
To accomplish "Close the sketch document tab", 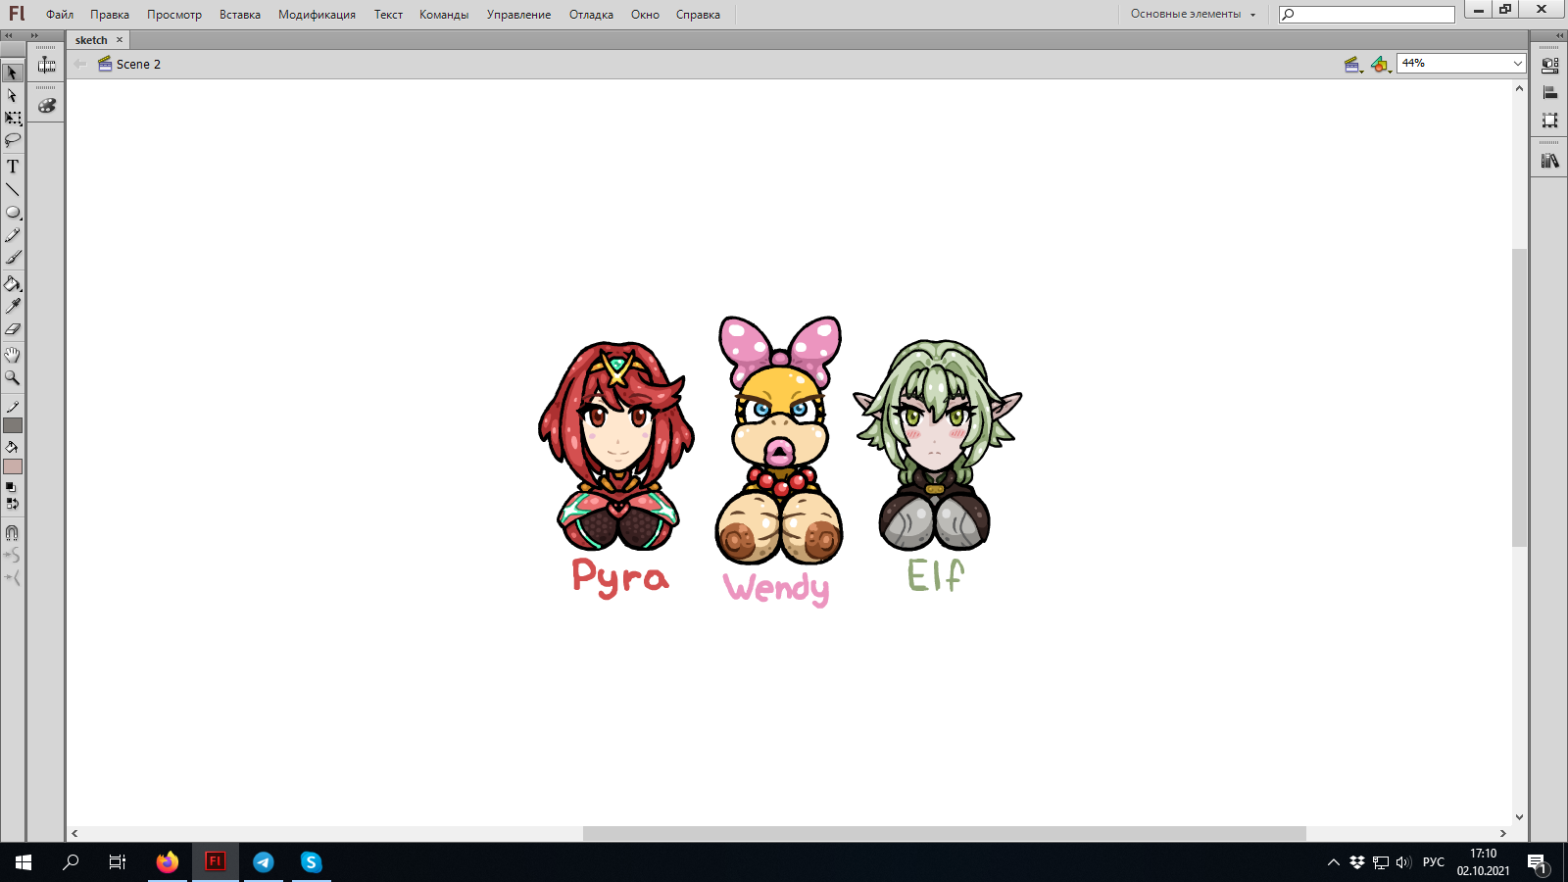I will (x=120, y=40).
